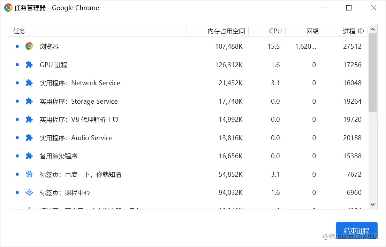The image size is (386, 247).
Task: Select the Network Service puzzle icon
Action: point(29,83)
